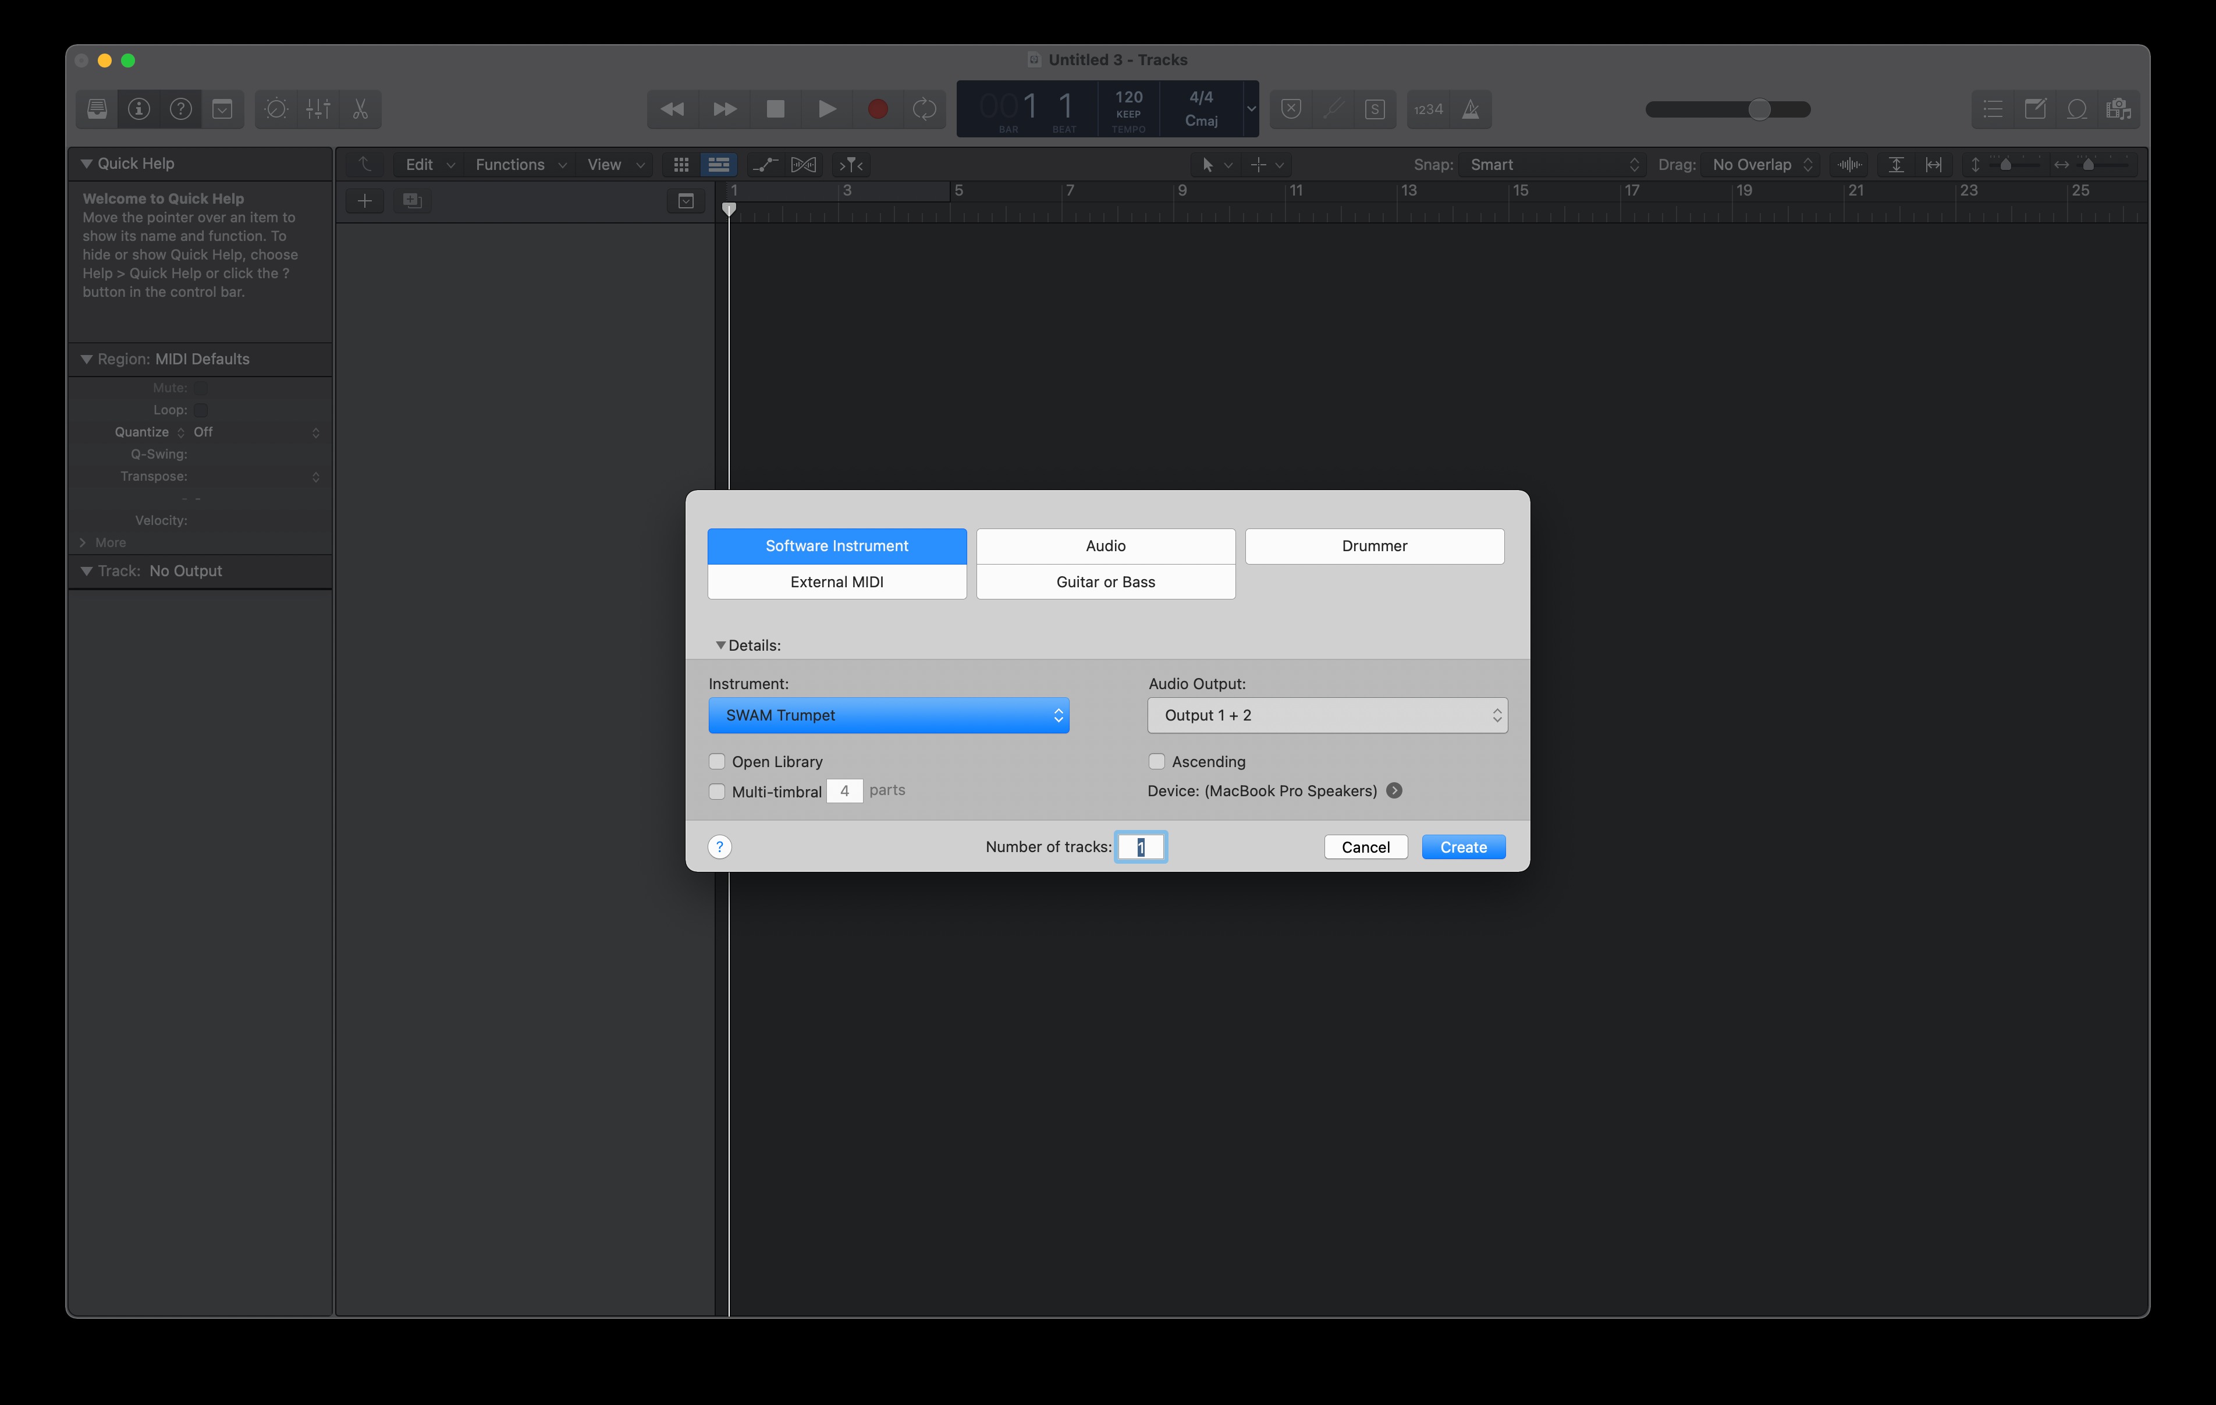Toggle Quick Help question mark button
The width and height of the screenshot is (2216, 1405).
click(x=180, y=109)
